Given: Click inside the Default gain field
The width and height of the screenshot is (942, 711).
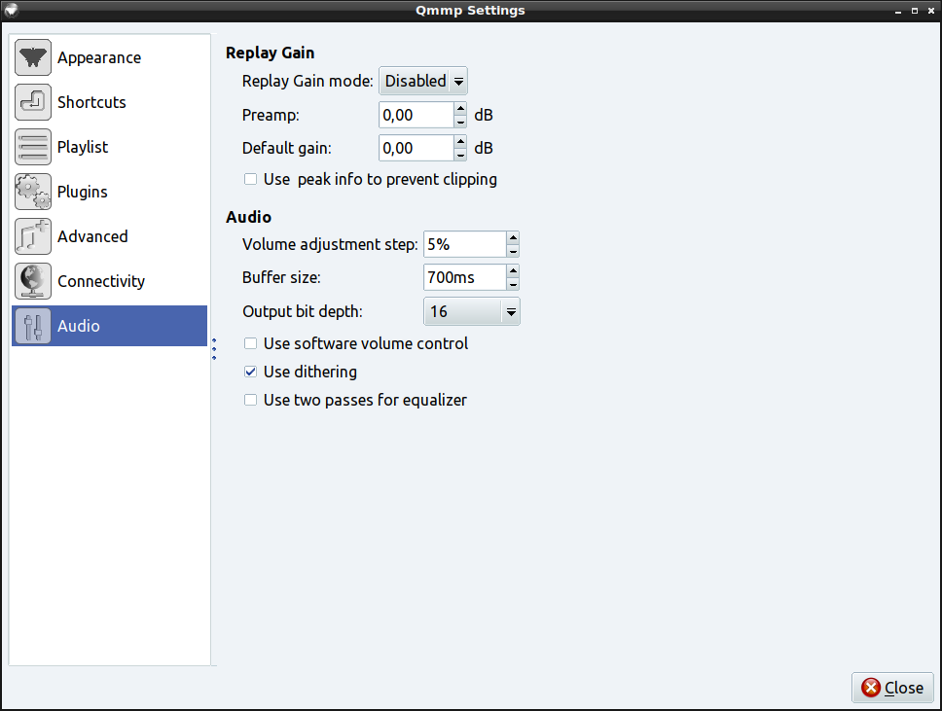Looking at the screenshot, I should (416, 148).
